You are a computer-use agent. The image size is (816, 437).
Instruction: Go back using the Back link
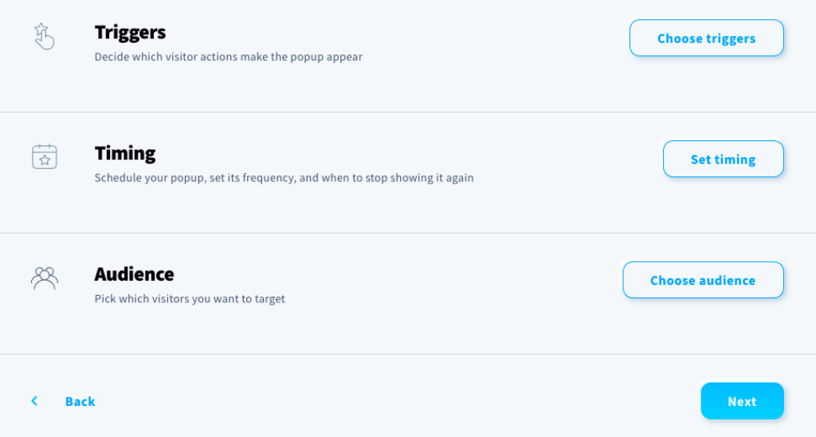click(80, 402)
